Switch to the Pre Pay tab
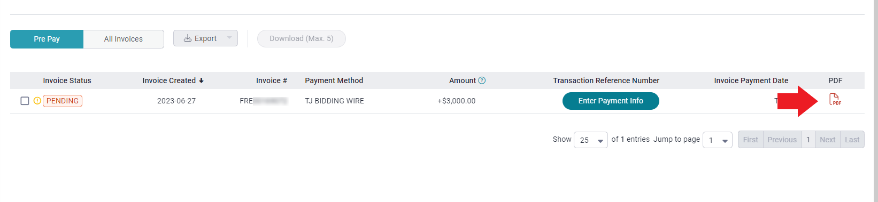 47,39
